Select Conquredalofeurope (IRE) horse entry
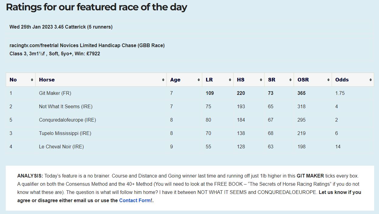379x214 pixels. (67, 120)
